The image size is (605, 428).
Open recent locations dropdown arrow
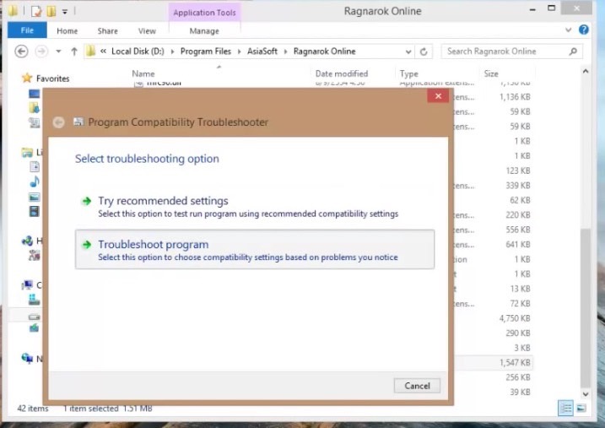click(58, 51)
